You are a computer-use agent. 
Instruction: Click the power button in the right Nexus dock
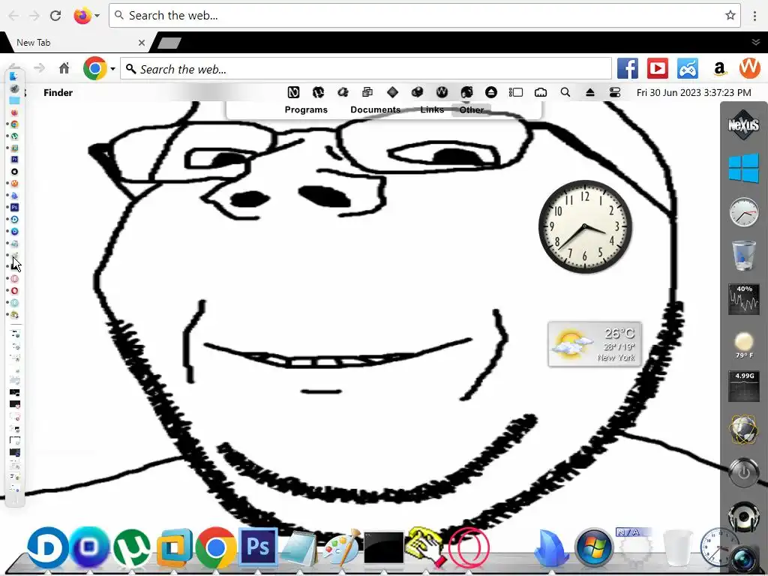[x=743, y=472]
